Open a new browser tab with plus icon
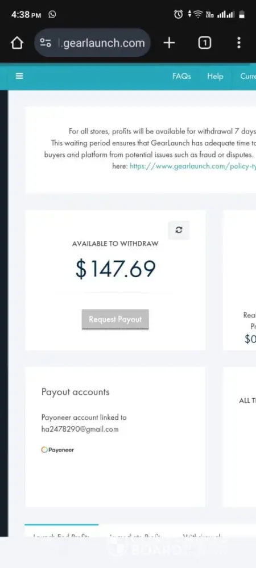This screenshot has width=256, height=568. pyautogui.click(x=169, y=43)
